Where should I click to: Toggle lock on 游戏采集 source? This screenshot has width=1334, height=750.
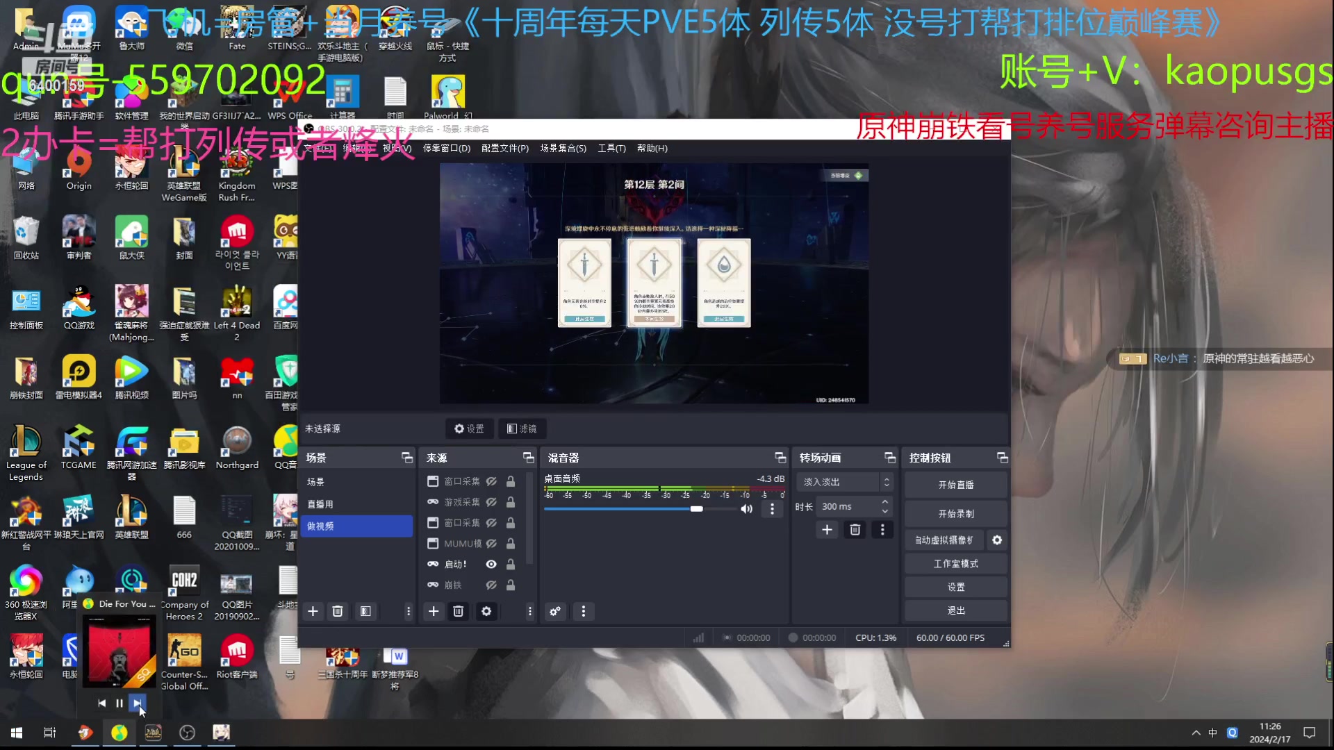point(511,502)
